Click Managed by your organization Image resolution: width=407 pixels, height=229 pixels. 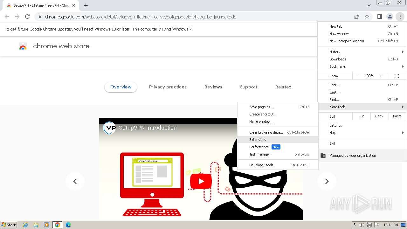[362, 156]
